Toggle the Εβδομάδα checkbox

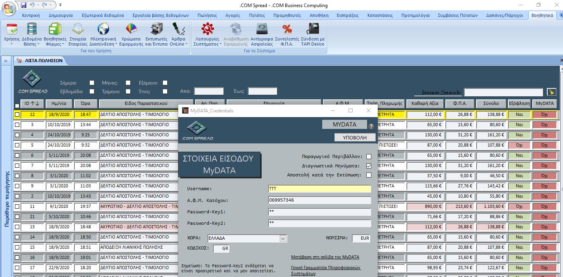tap(92, 91)
